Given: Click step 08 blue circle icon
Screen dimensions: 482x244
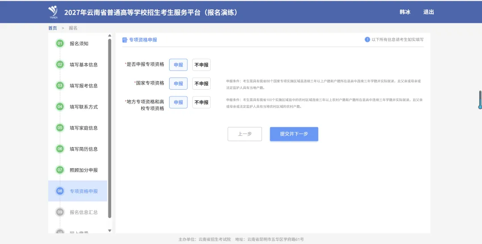Looking at the screenshot, I should tap(60, 191).
